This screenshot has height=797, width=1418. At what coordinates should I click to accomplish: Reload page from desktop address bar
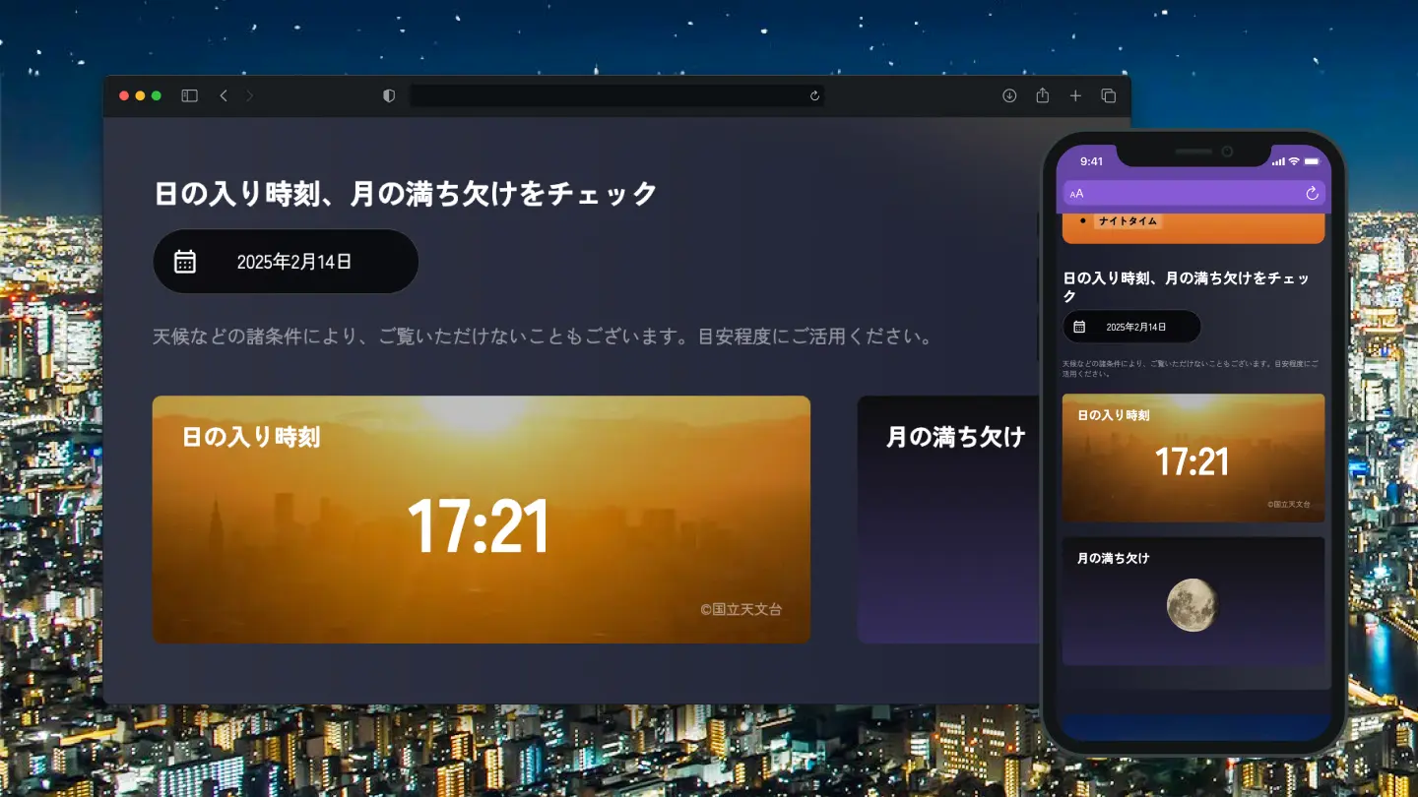814,95
